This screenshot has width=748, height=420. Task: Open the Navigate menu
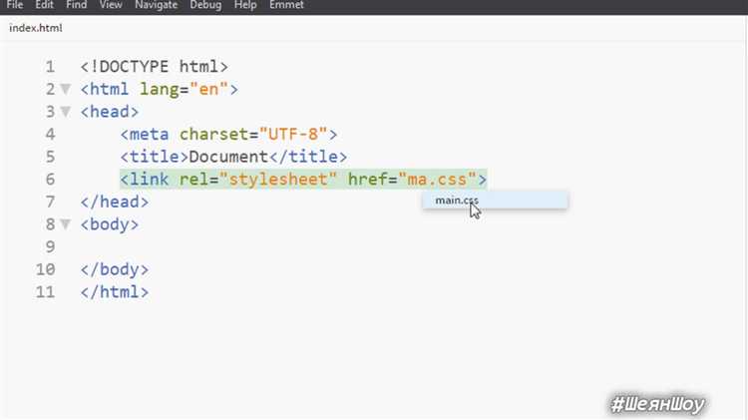coord(156,5)
